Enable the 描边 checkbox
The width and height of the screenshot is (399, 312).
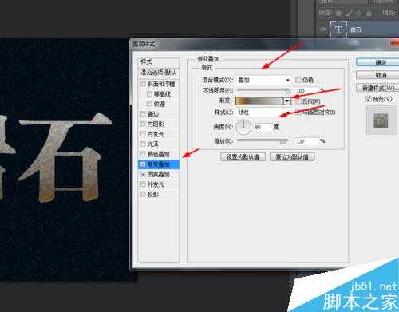pos(143,114)
